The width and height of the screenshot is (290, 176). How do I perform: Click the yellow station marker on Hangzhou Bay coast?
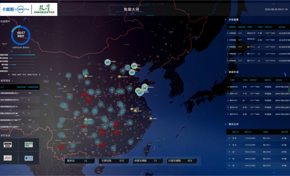point(151,118)
